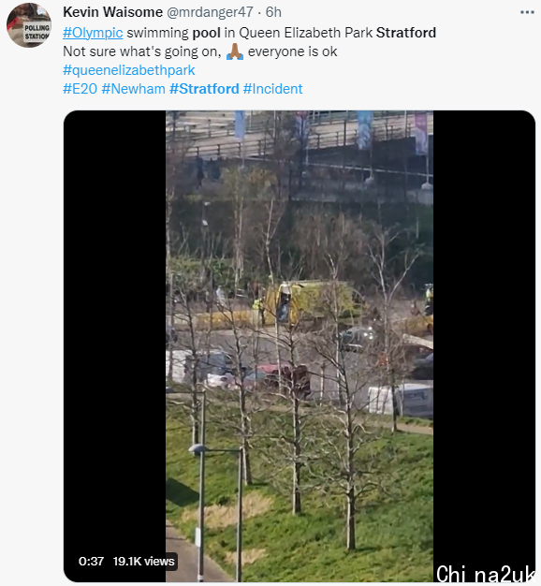541x586 pixels.
Task: Click the 19.1K views counter
Action: (144, 561)
